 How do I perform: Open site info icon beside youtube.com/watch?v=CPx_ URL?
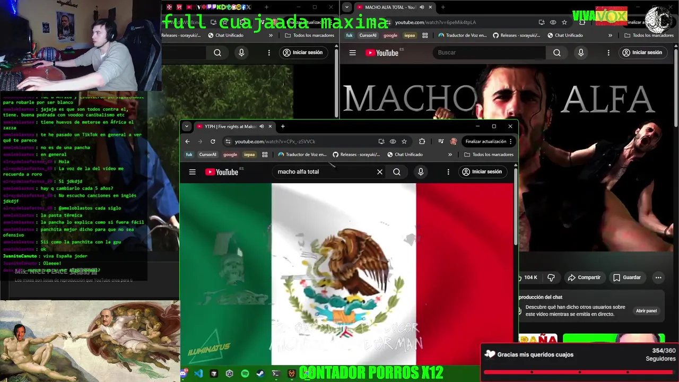[x=228, y=142]
